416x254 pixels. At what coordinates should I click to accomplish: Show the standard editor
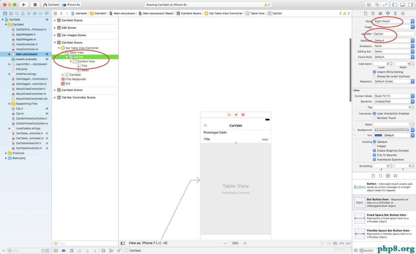pos(369,5)
